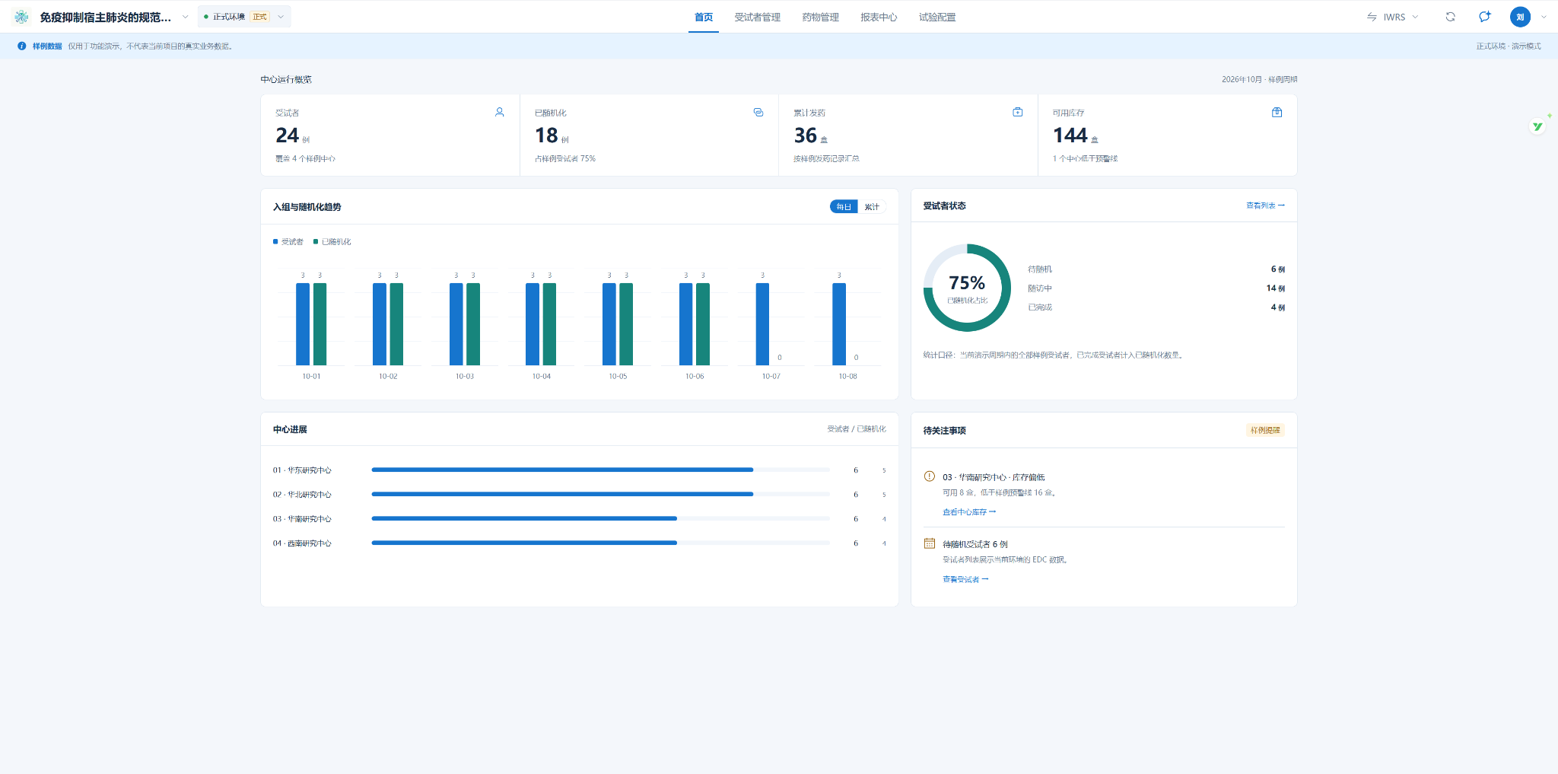Viewport: 1558px width, 774px height.
Task: Click the 04 西南研究中心 progress bar
Action: 600,543
